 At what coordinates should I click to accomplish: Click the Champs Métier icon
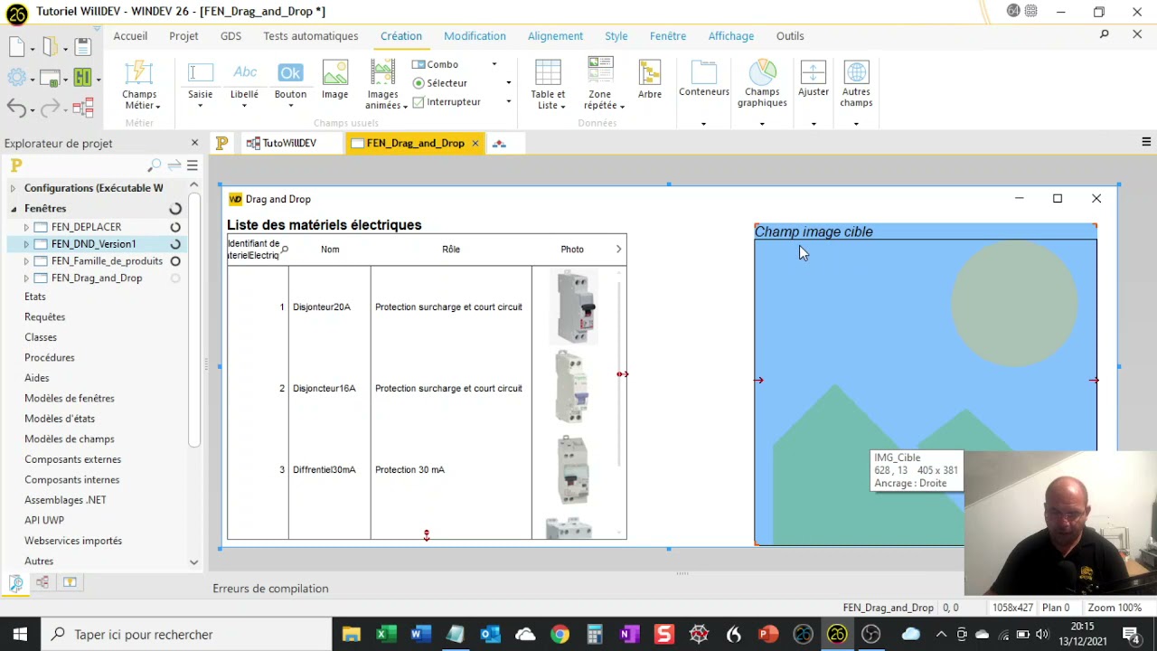point(139,73)
